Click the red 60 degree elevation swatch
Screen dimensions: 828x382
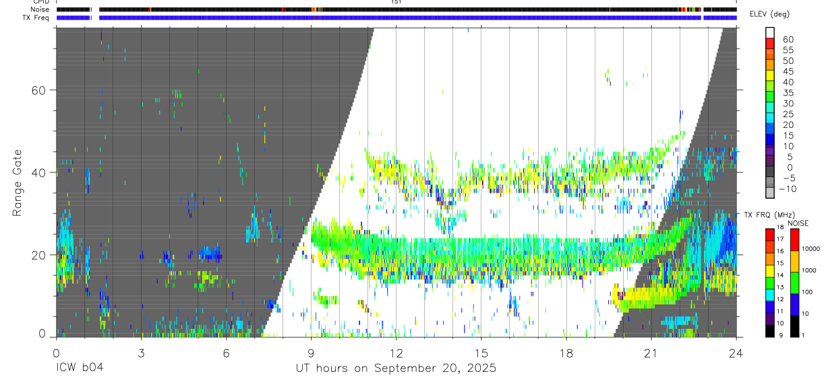tap(770, 44)
